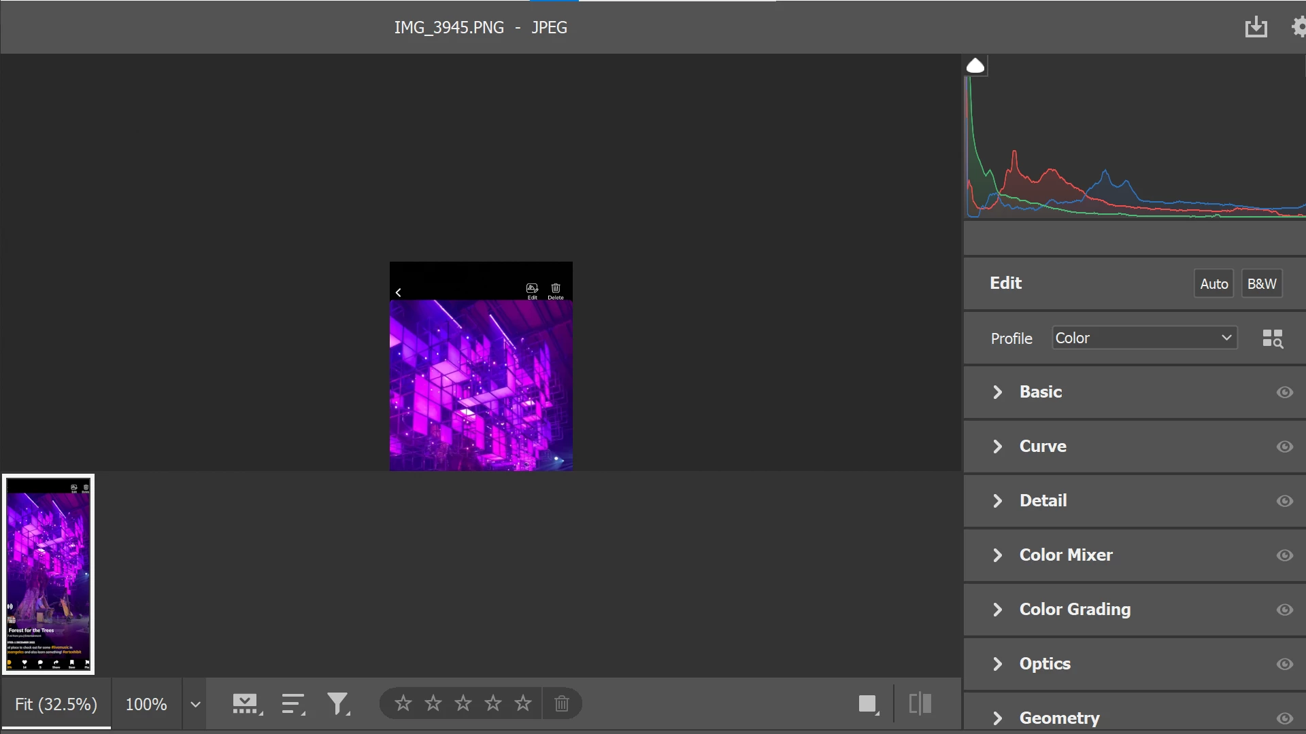Toggle the shadow clipping warning triangle

pos(975,66)
